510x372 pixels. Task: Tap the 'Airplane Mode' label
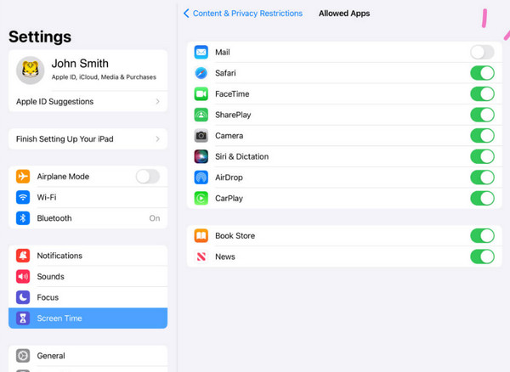(x=63, y=177)
